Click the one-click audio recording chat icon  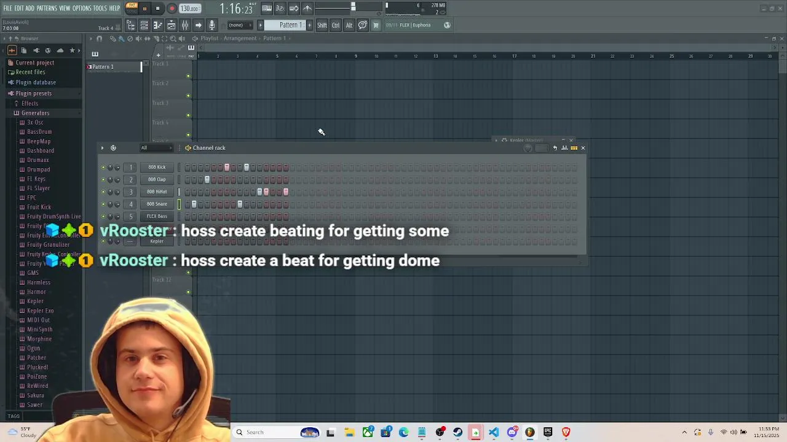point(363,25)
